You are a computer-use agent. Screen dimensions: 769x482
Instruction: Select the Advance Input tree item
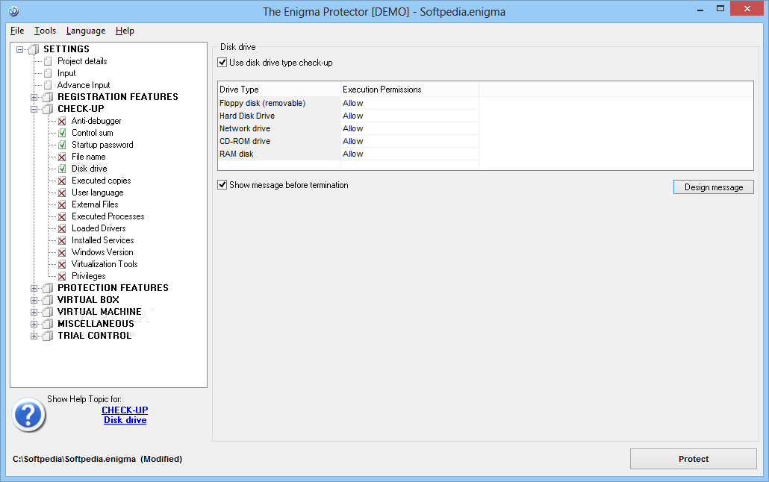pos(84,85)
